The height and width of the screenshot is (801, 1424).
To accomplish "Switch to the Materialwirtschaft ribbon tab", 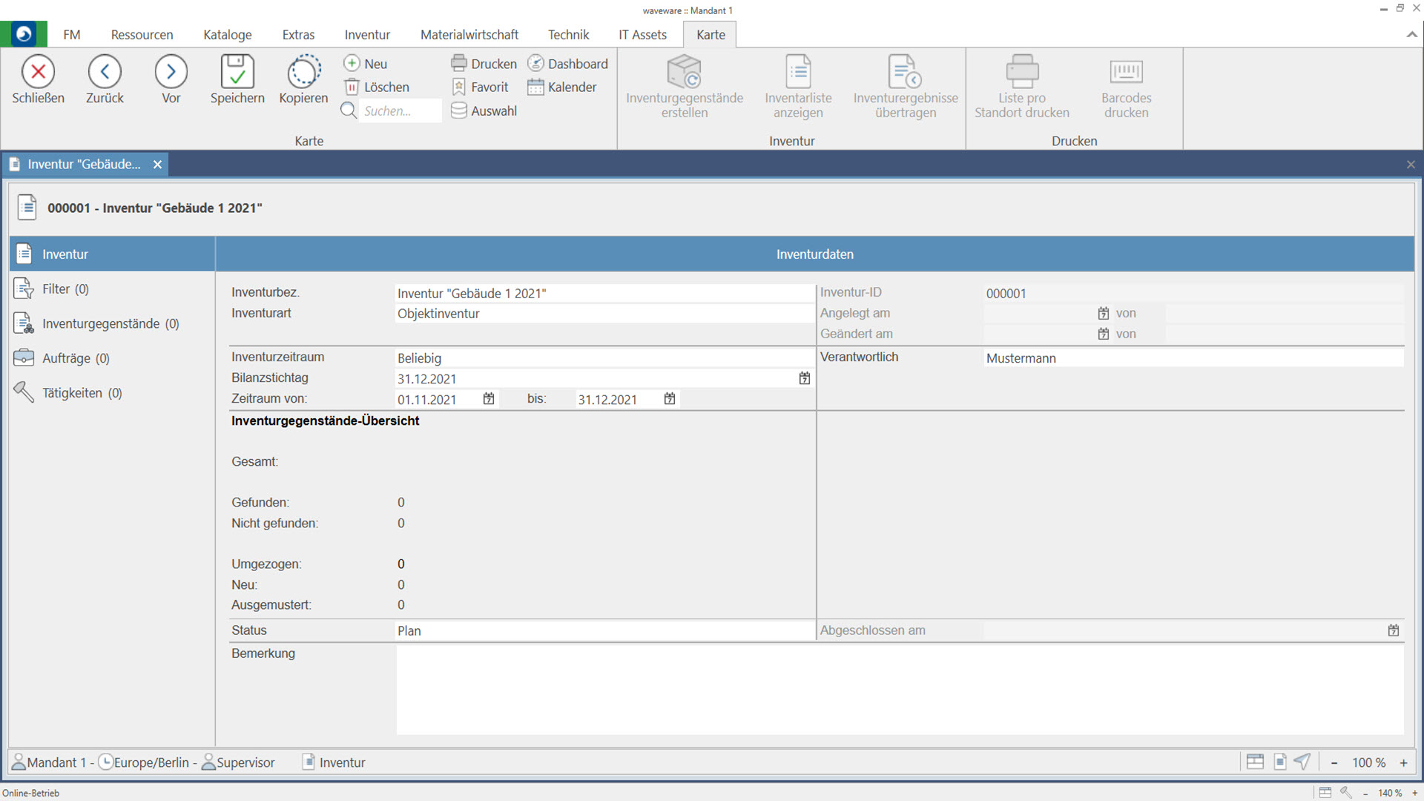I will tap(469, 35).
